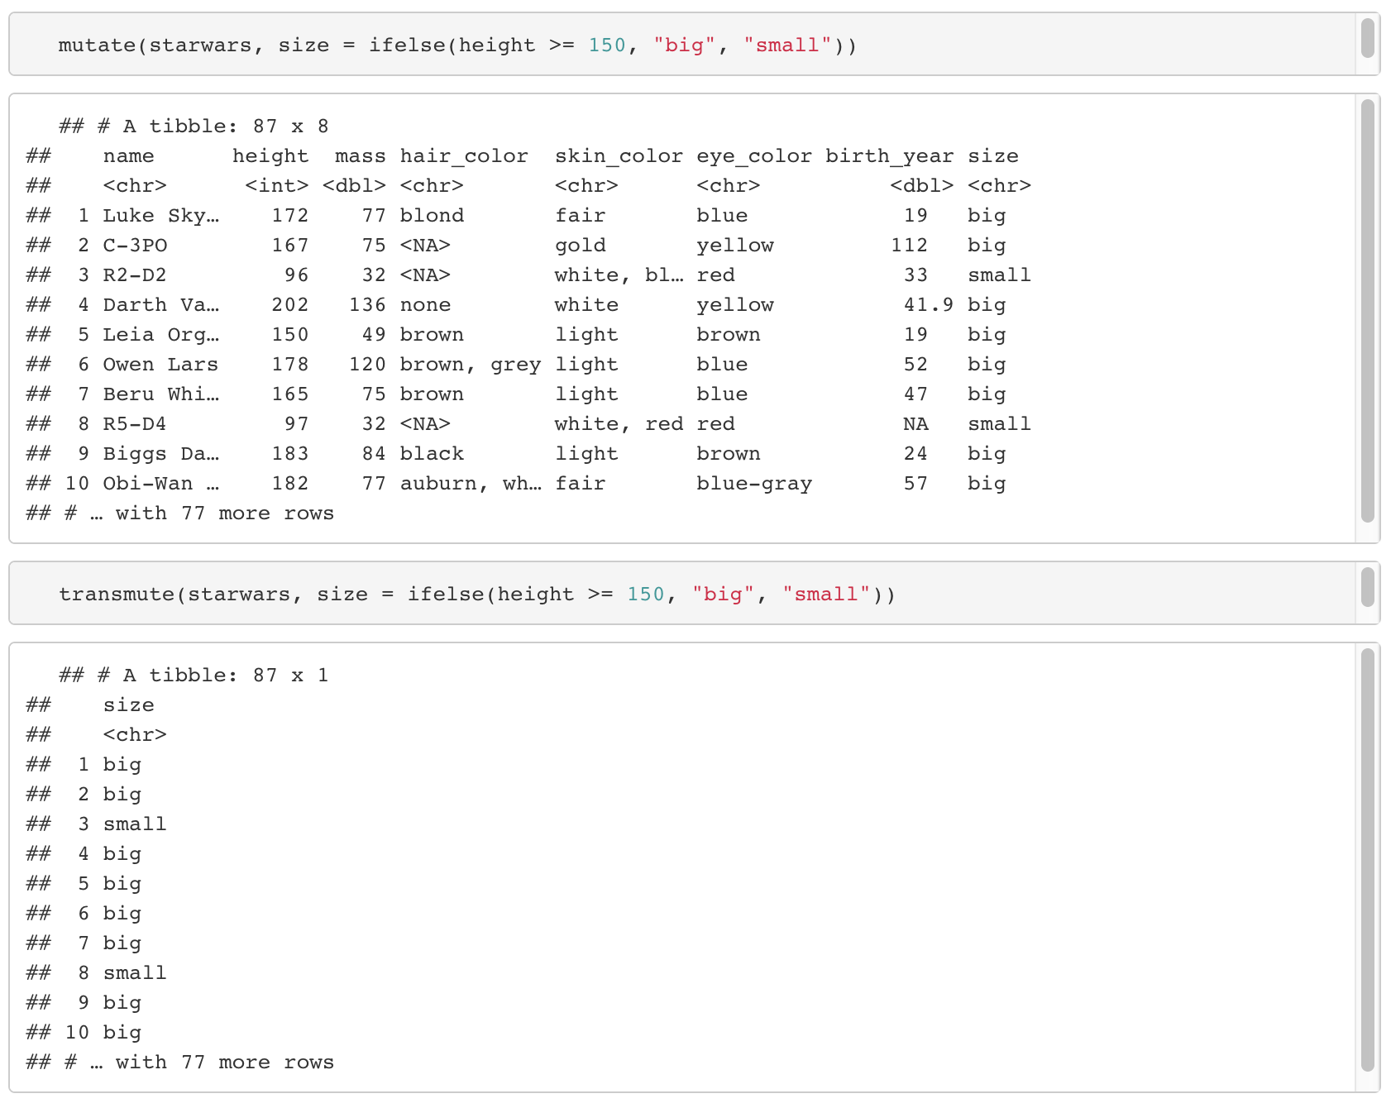
Task: Click the mass column header
Action: tap(361, 155)
